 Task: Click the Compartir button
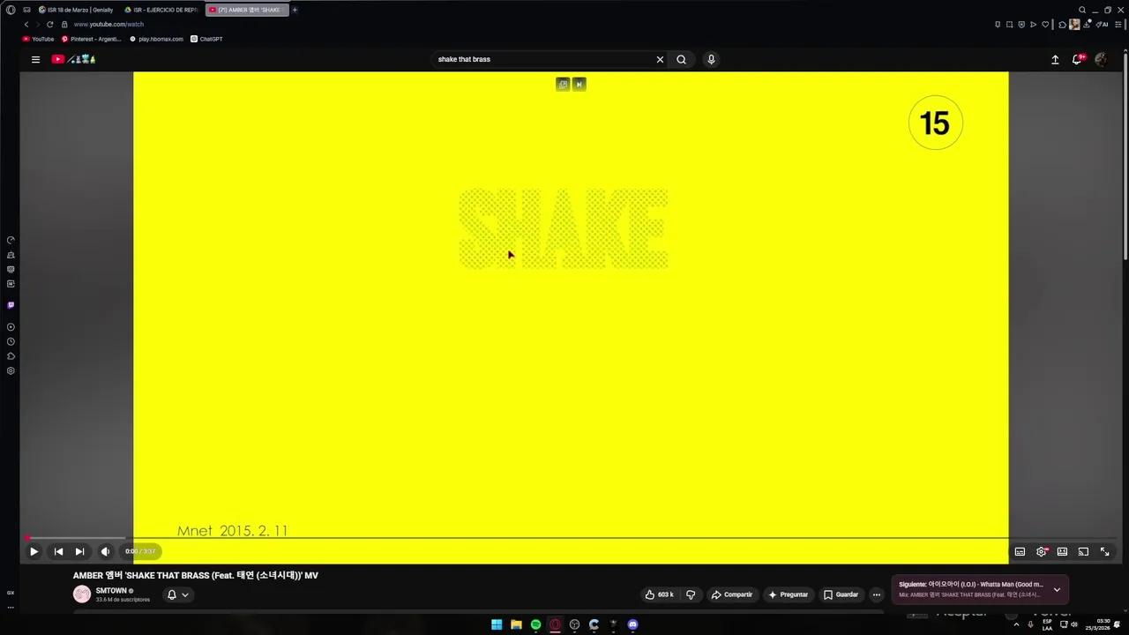(x=732, y=594)
